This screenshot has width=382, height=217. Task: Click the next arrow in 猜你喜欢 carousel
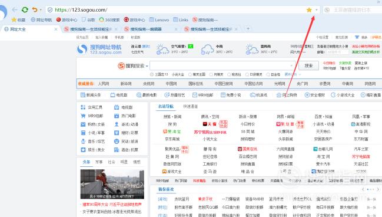click(378, 189)
